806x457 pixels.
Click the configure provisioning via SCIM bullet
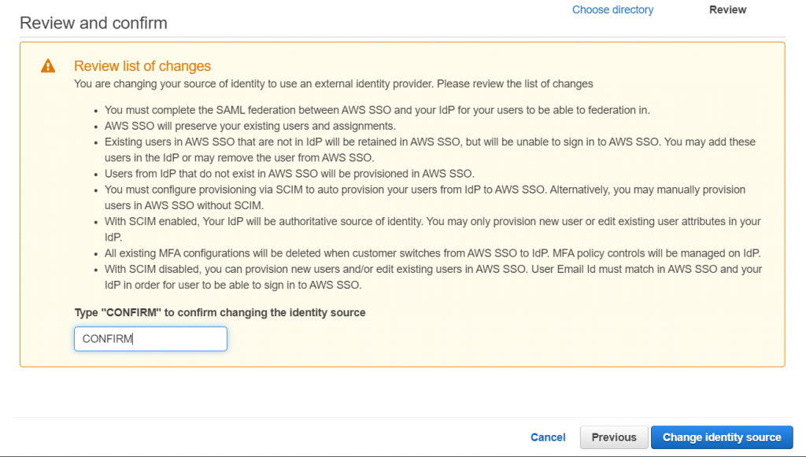(424, 197)
